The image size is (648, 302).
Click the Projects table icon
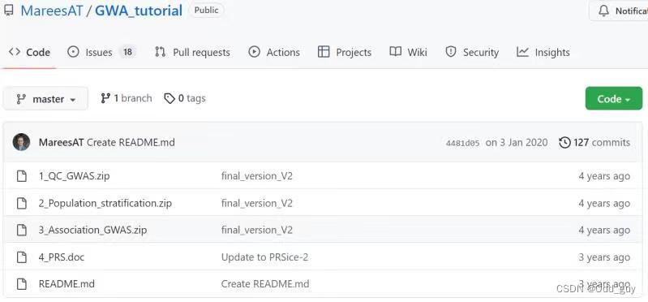(324, 52)
